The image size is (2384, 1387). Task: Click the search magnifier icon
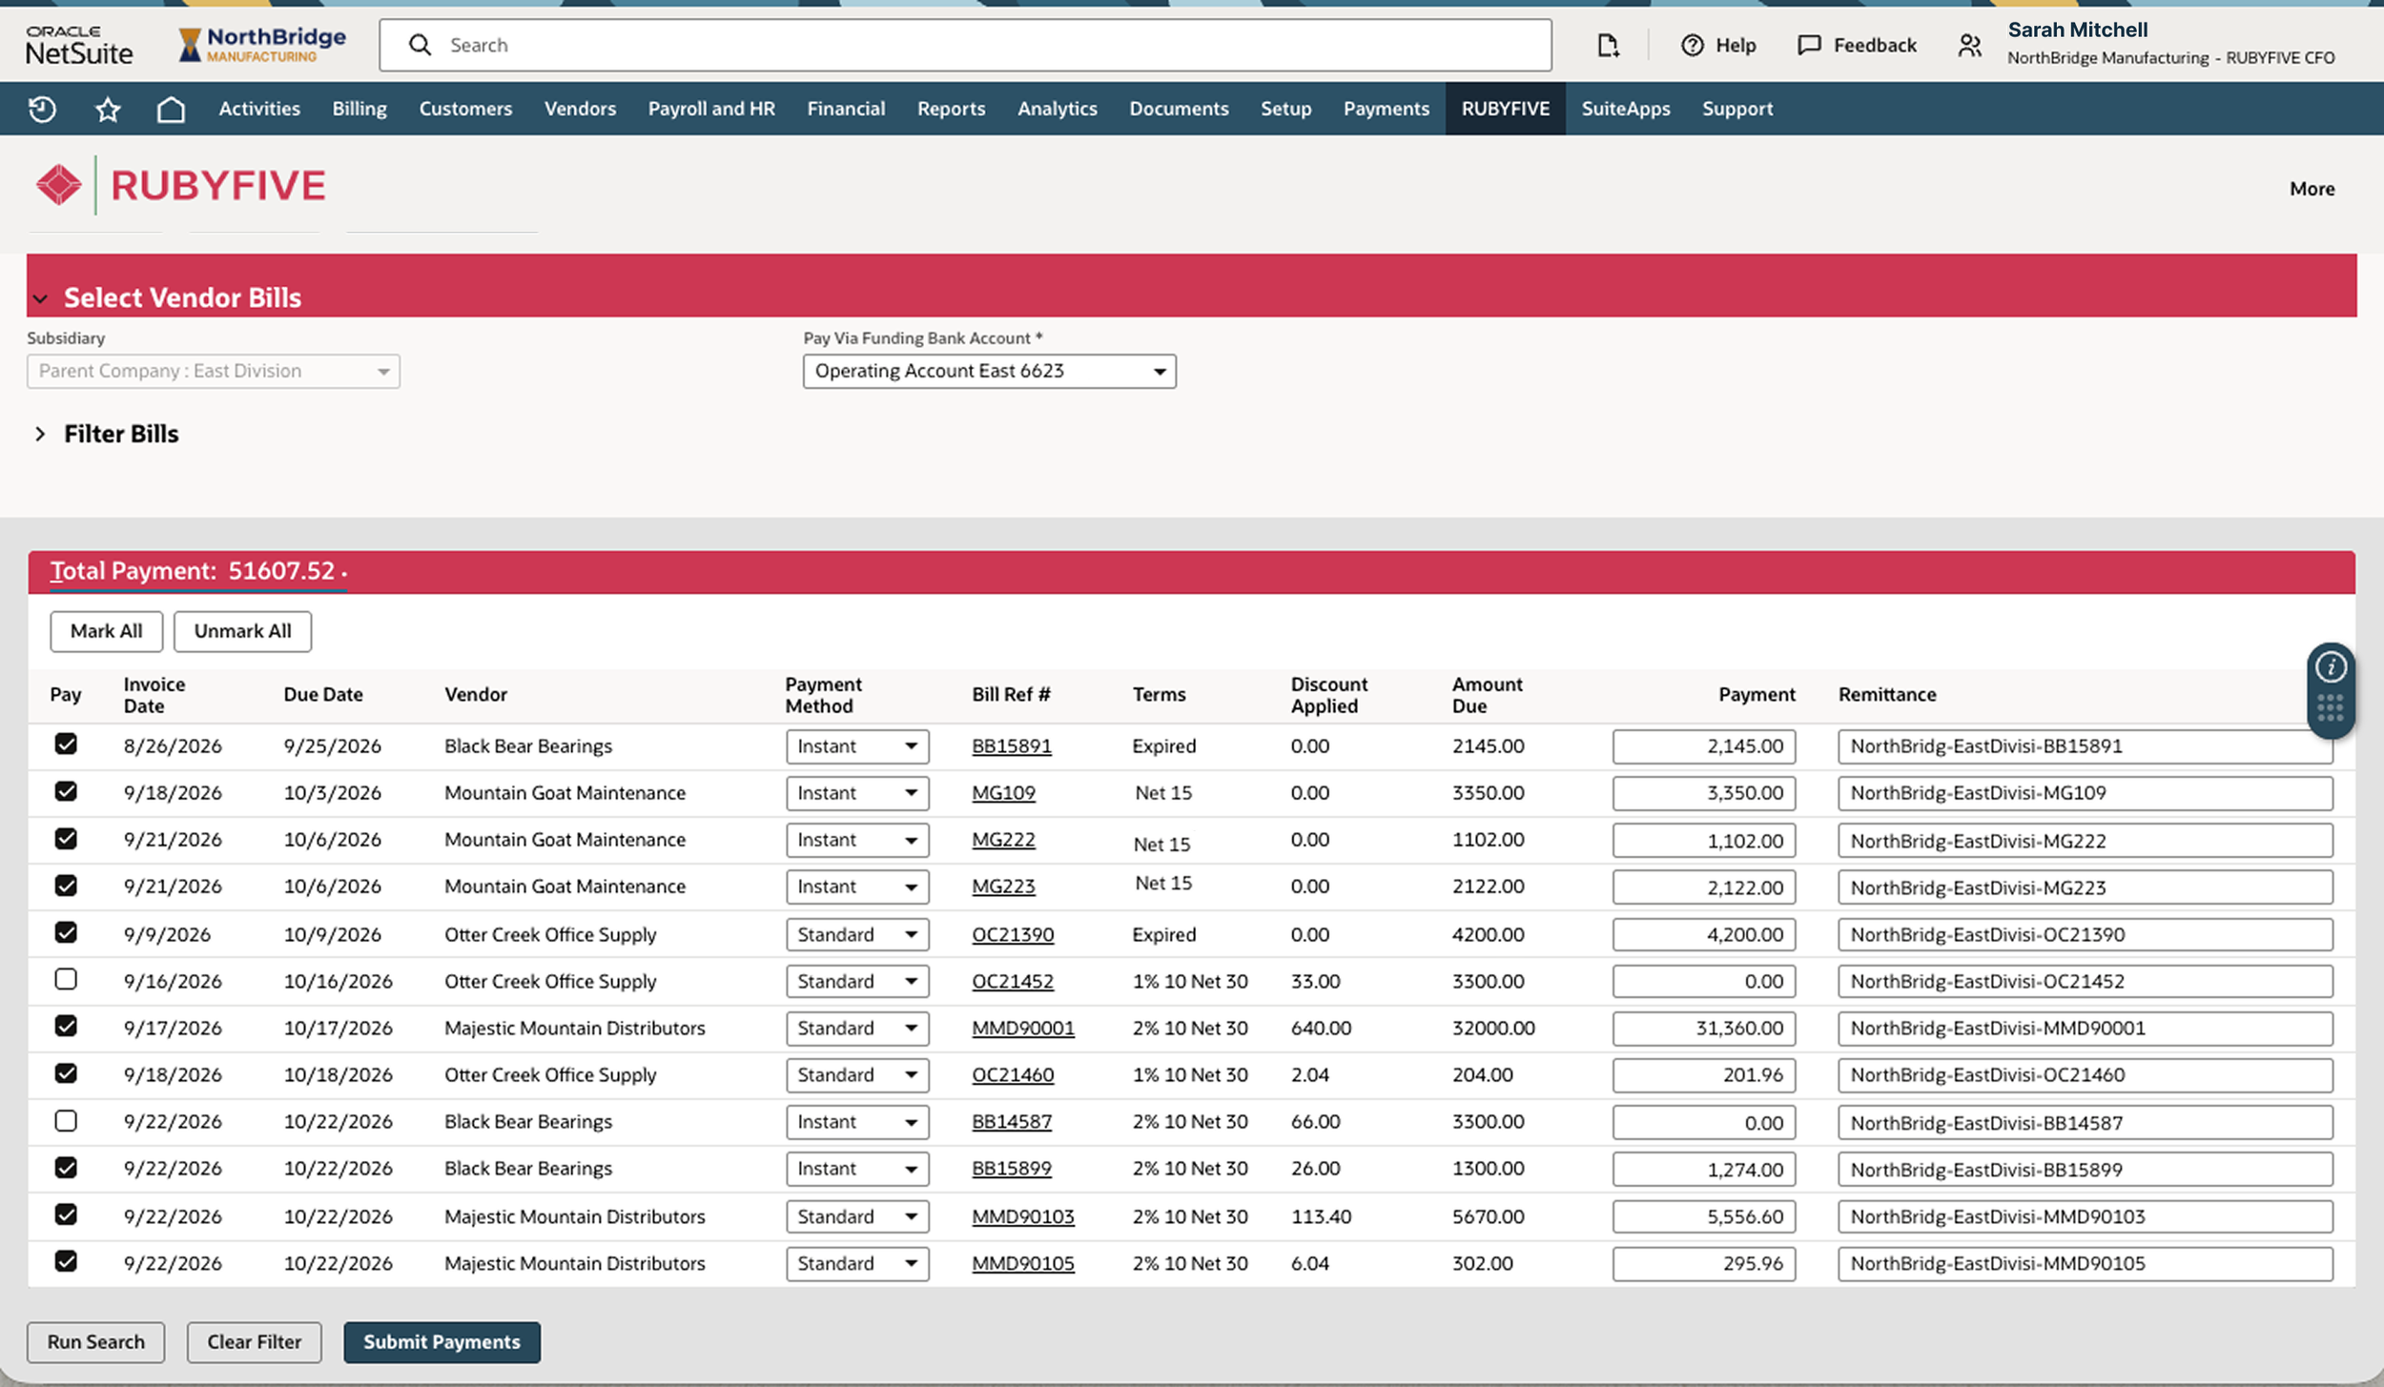click(x=420, y=45)
